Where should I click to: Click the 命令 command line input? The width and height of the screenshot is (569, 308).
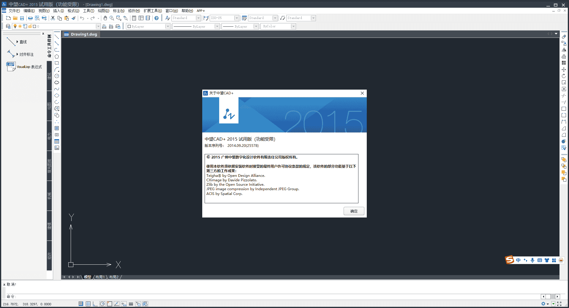(267, 296)
